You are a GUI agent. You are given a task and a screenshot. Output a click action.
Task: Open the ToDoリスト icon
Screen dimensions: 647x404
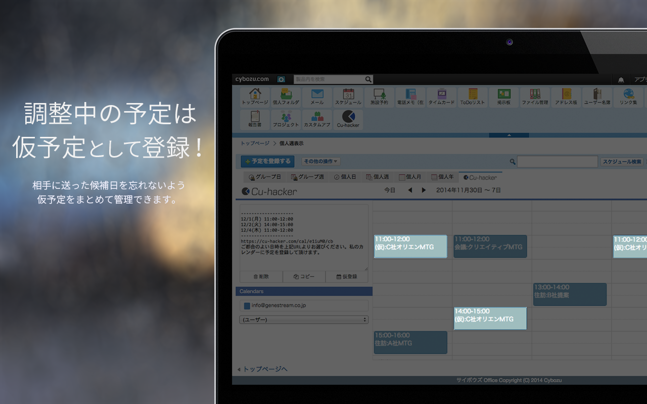(x=473, y=97)
